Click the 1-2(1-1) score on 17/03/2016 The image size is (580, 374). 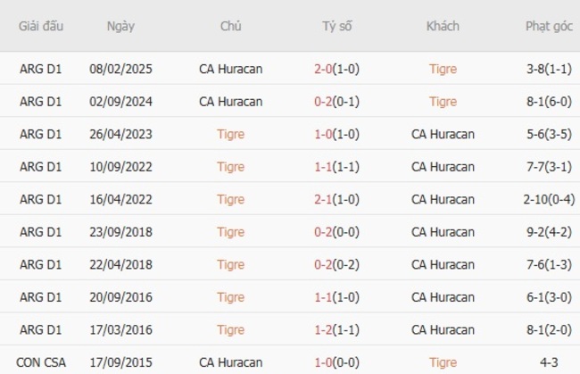[x=336, y=330]
